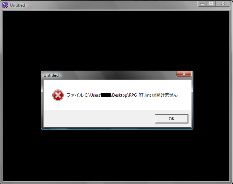Close the error dialog with red X
Screen dimensions: 233x184
tap(184, 74)
